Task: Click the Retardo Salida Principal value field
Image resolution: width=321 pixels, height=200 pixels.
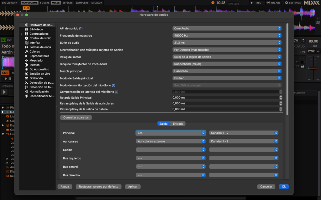Action: pyautogui.click(x=225, y=97)
